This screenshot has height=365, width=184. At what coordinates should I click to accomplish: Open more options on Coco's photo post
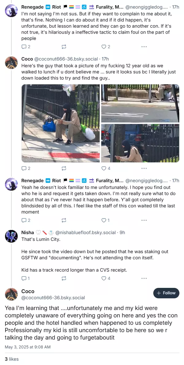point(144,168)
